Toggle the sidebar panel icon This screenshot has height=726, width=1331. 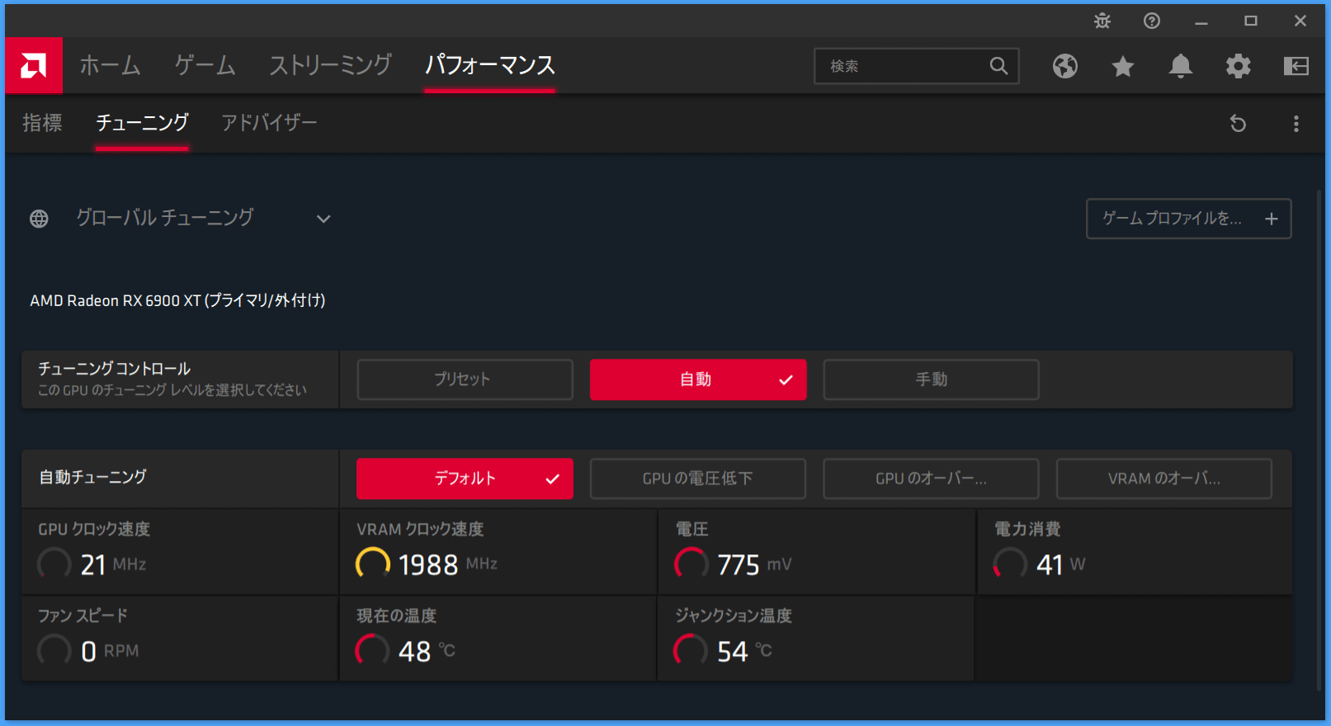click(x=1296, y=66)
